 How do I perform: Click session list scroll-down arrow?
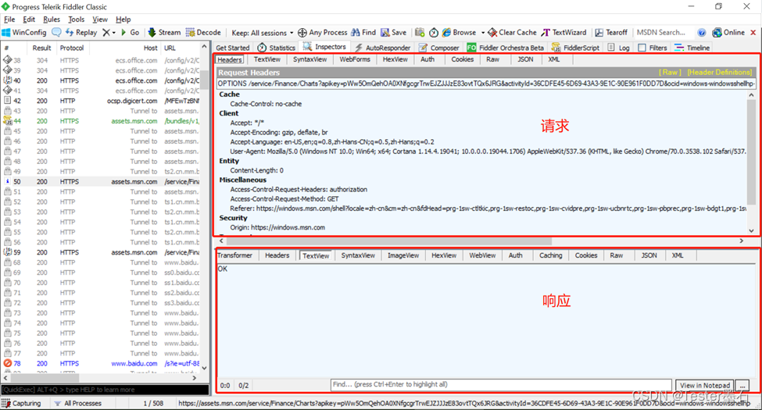(x=204, y=369)
